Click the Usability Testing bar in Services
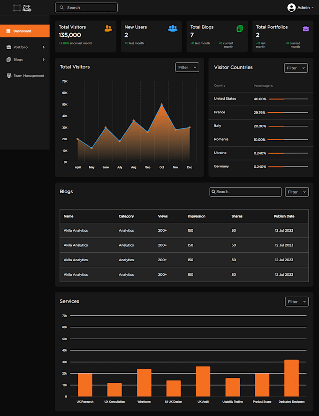This screenshot has height=416, width=319. [233, 387]
